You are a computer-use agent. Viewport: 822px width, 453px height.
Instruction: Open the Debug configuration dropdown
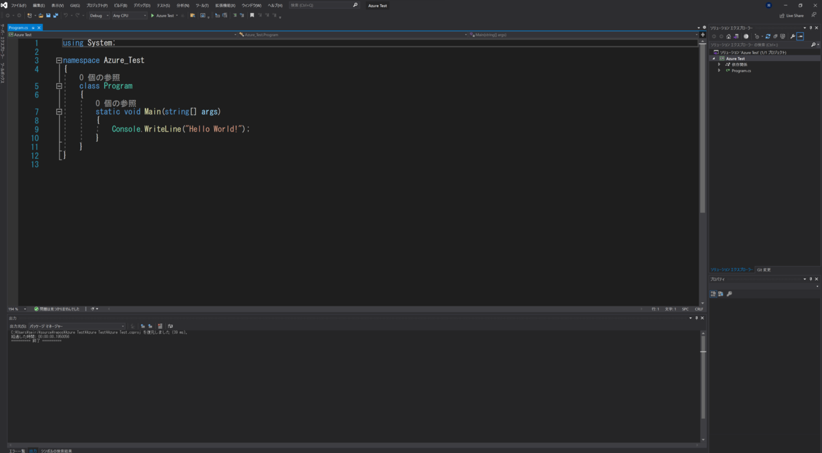pos(108,16)
